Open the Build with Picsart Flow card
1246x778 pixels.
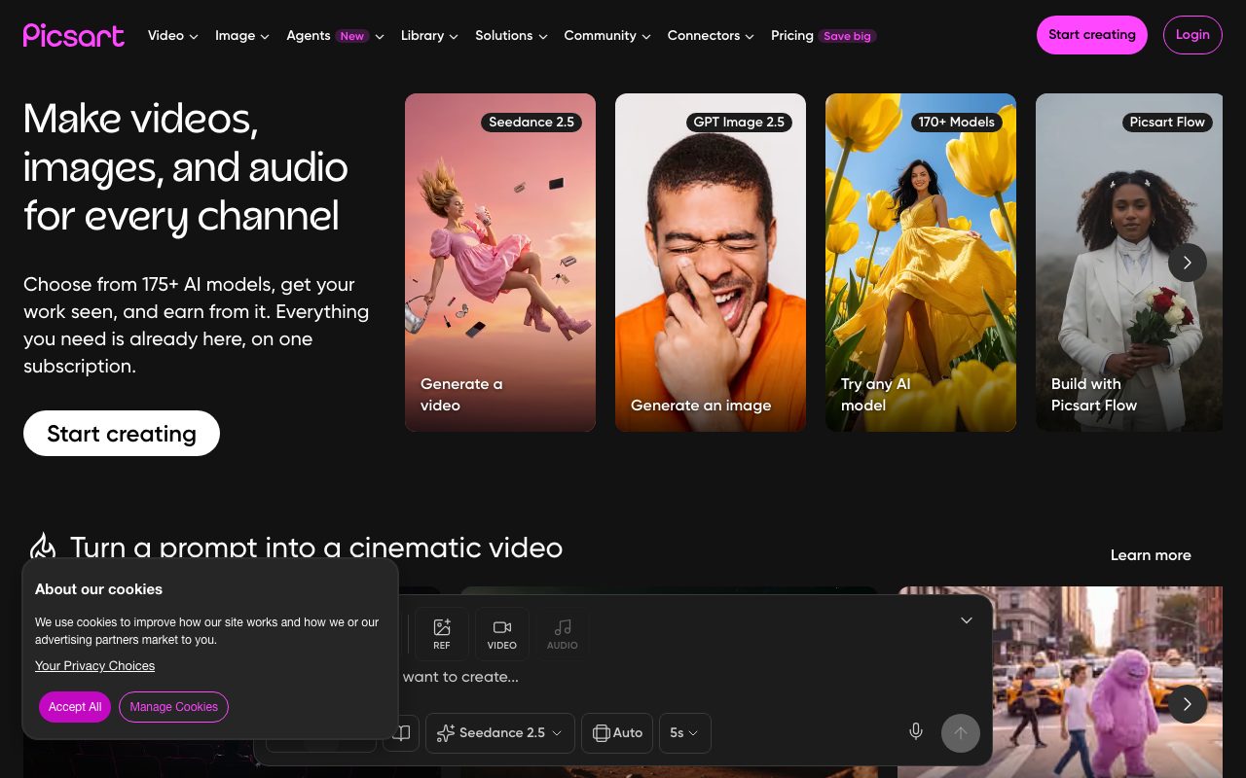[x=1129, y=263]
